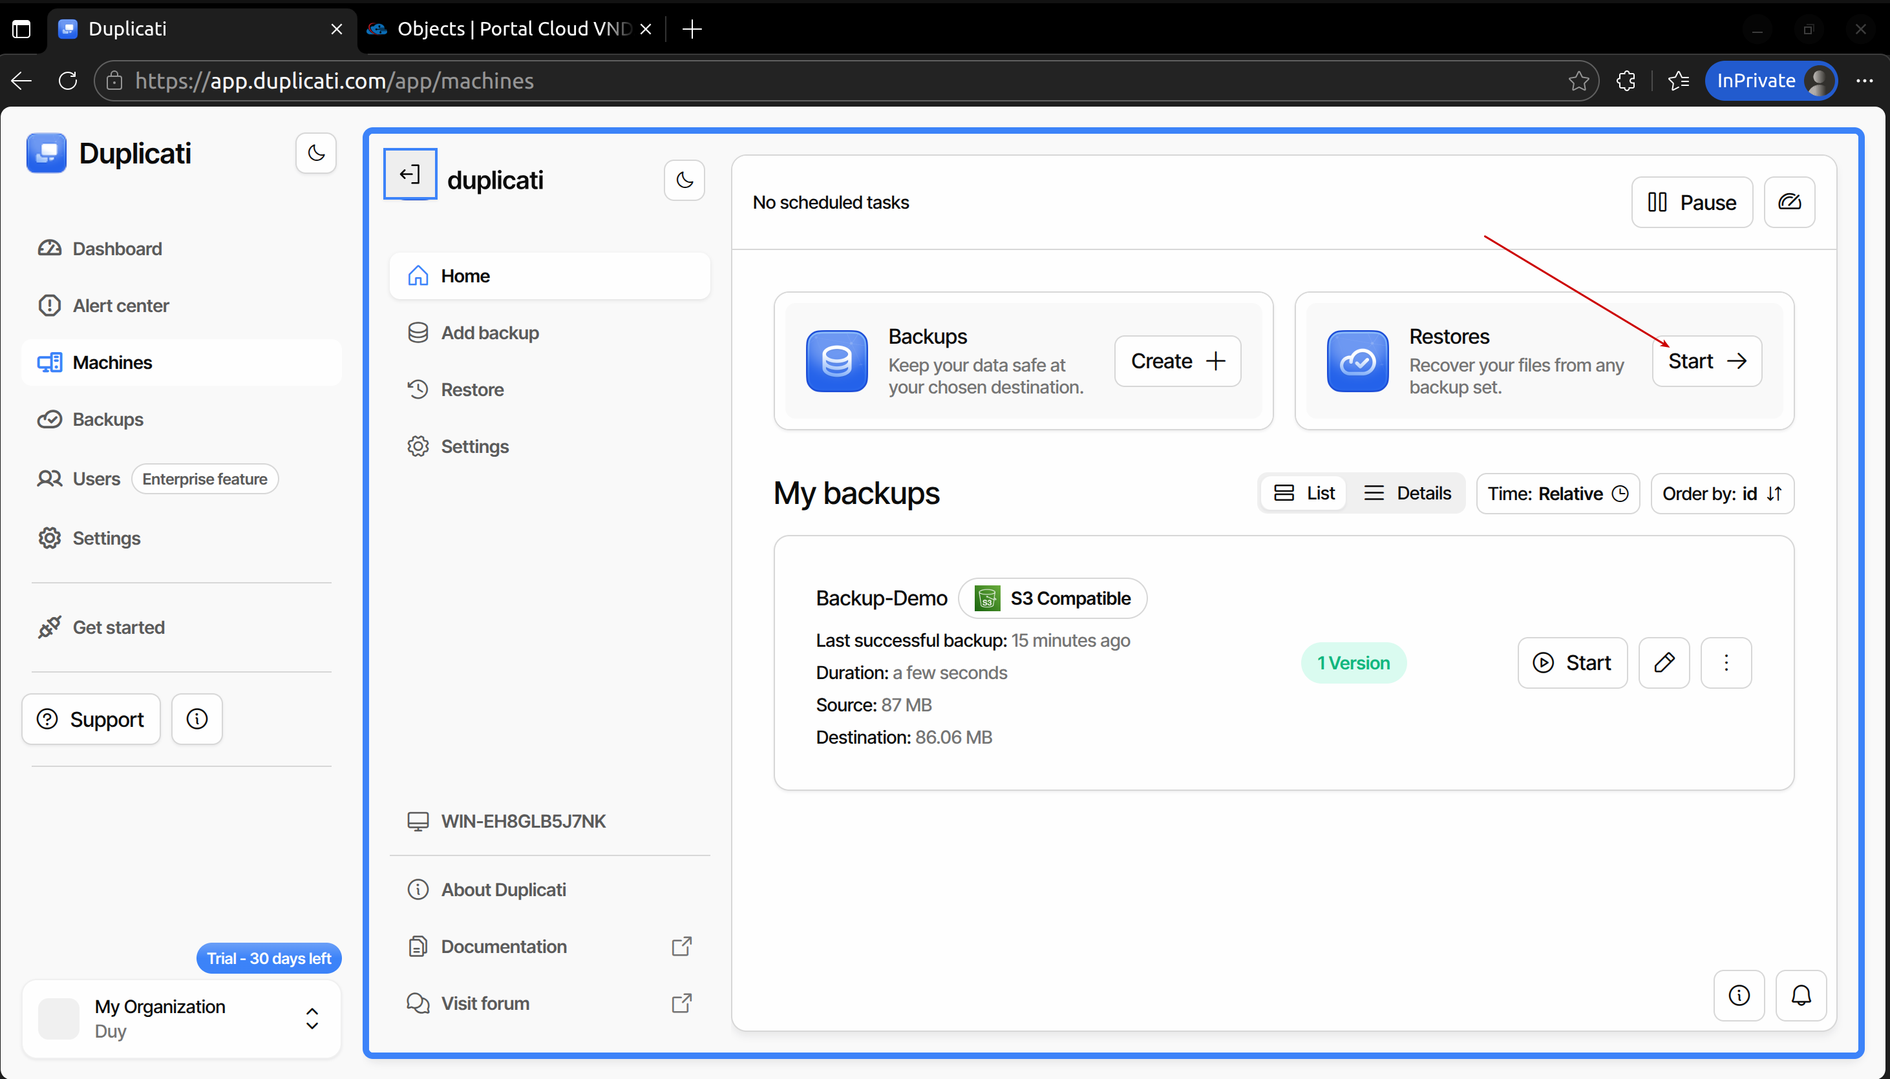Click the collapse sidebar arrow icon next to duplicati
The height and width of the screenshot is (1079, 1890).
(x=410, y=175)
